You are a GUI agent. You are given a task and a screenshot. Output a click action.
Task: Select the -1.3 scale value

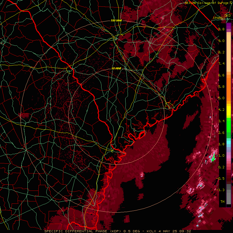(x=220, y=190)
